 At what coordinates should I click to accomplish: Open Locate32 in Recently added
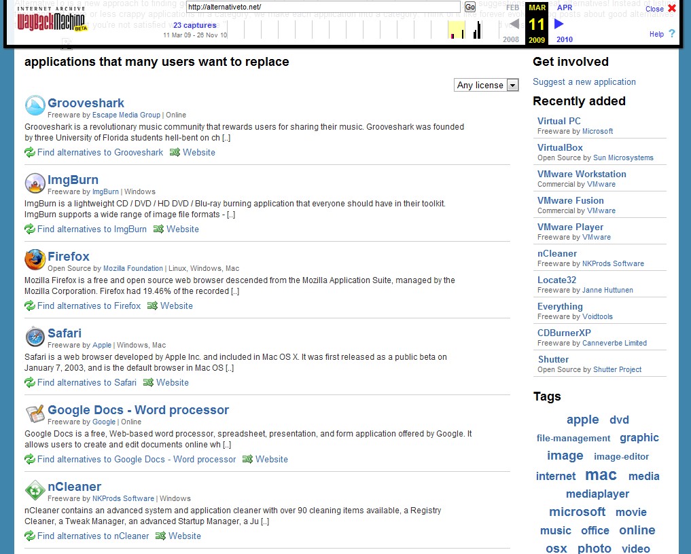557,280
